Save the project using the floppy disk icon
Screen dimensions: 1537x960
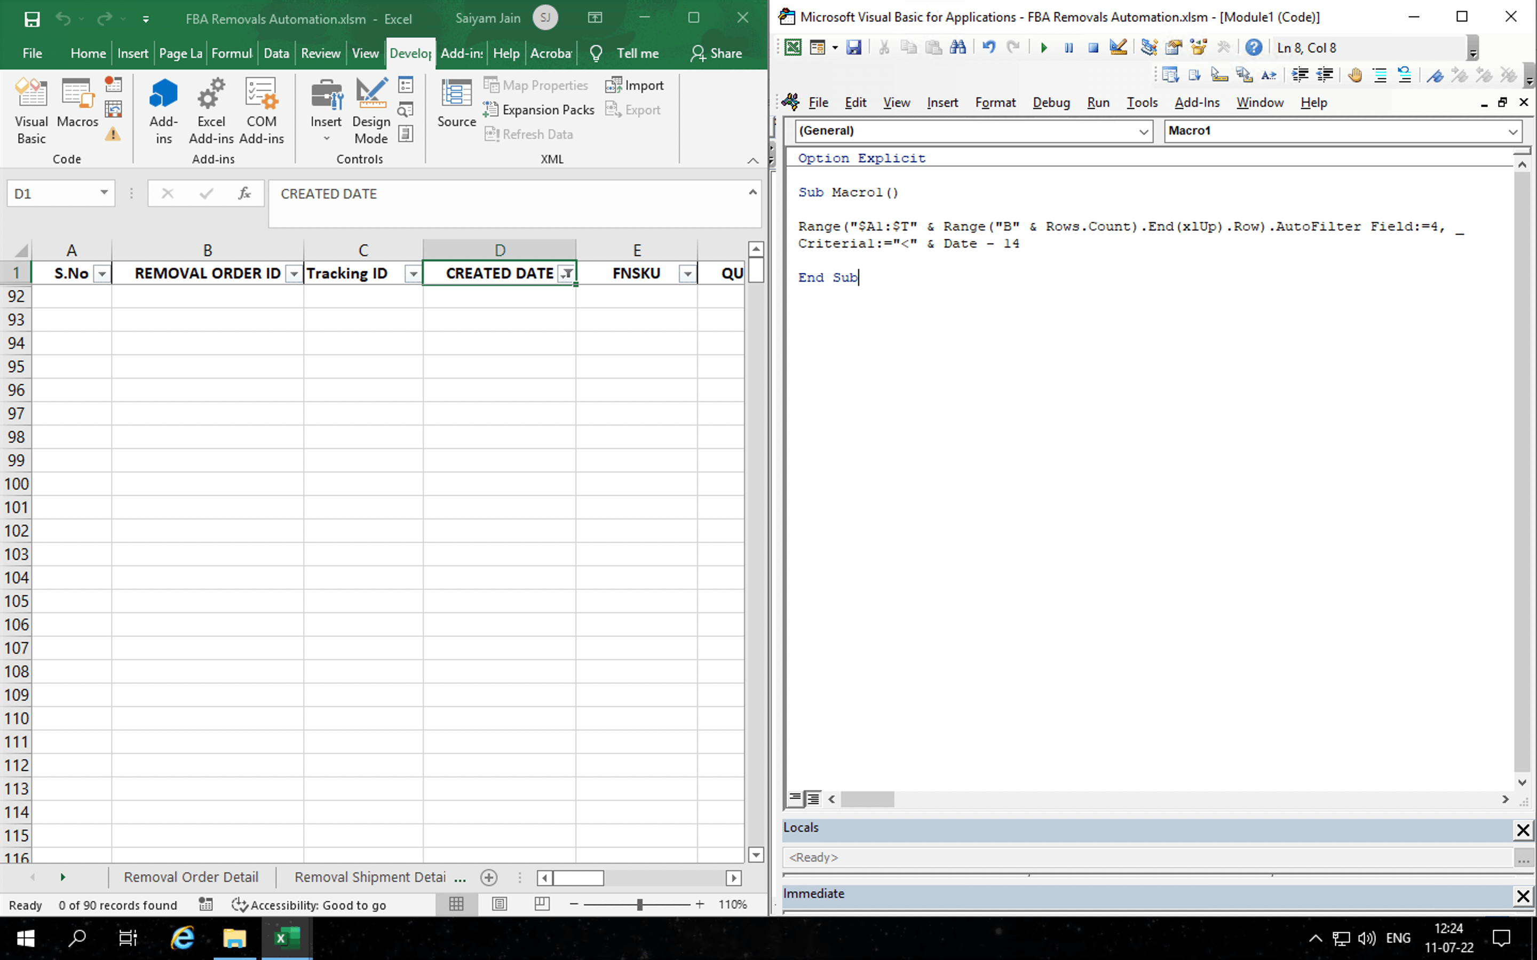[853, 47]
